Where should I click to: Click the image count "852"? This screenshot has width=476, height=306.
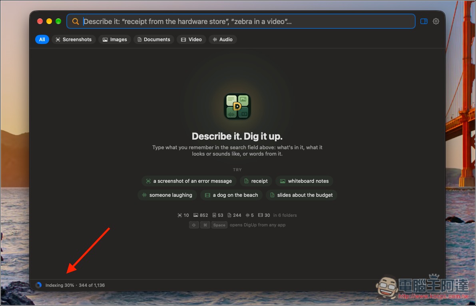coord(201,215)
